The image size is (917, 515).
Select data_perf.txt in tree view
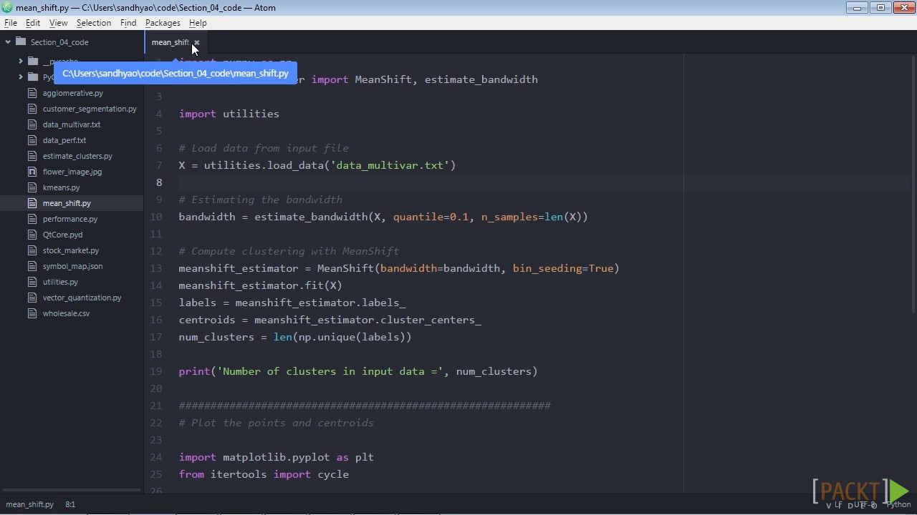64,140
